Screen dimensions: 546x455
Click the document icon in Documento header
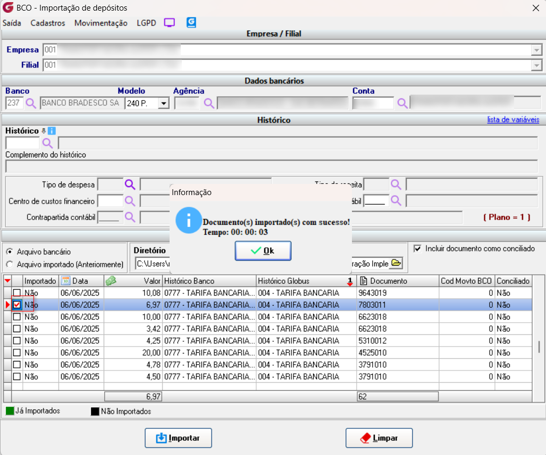coord(364,281)
